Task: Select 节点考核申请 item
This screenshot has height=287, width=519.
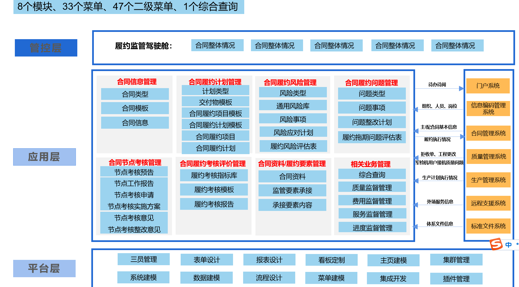Action: coord(134,195)
